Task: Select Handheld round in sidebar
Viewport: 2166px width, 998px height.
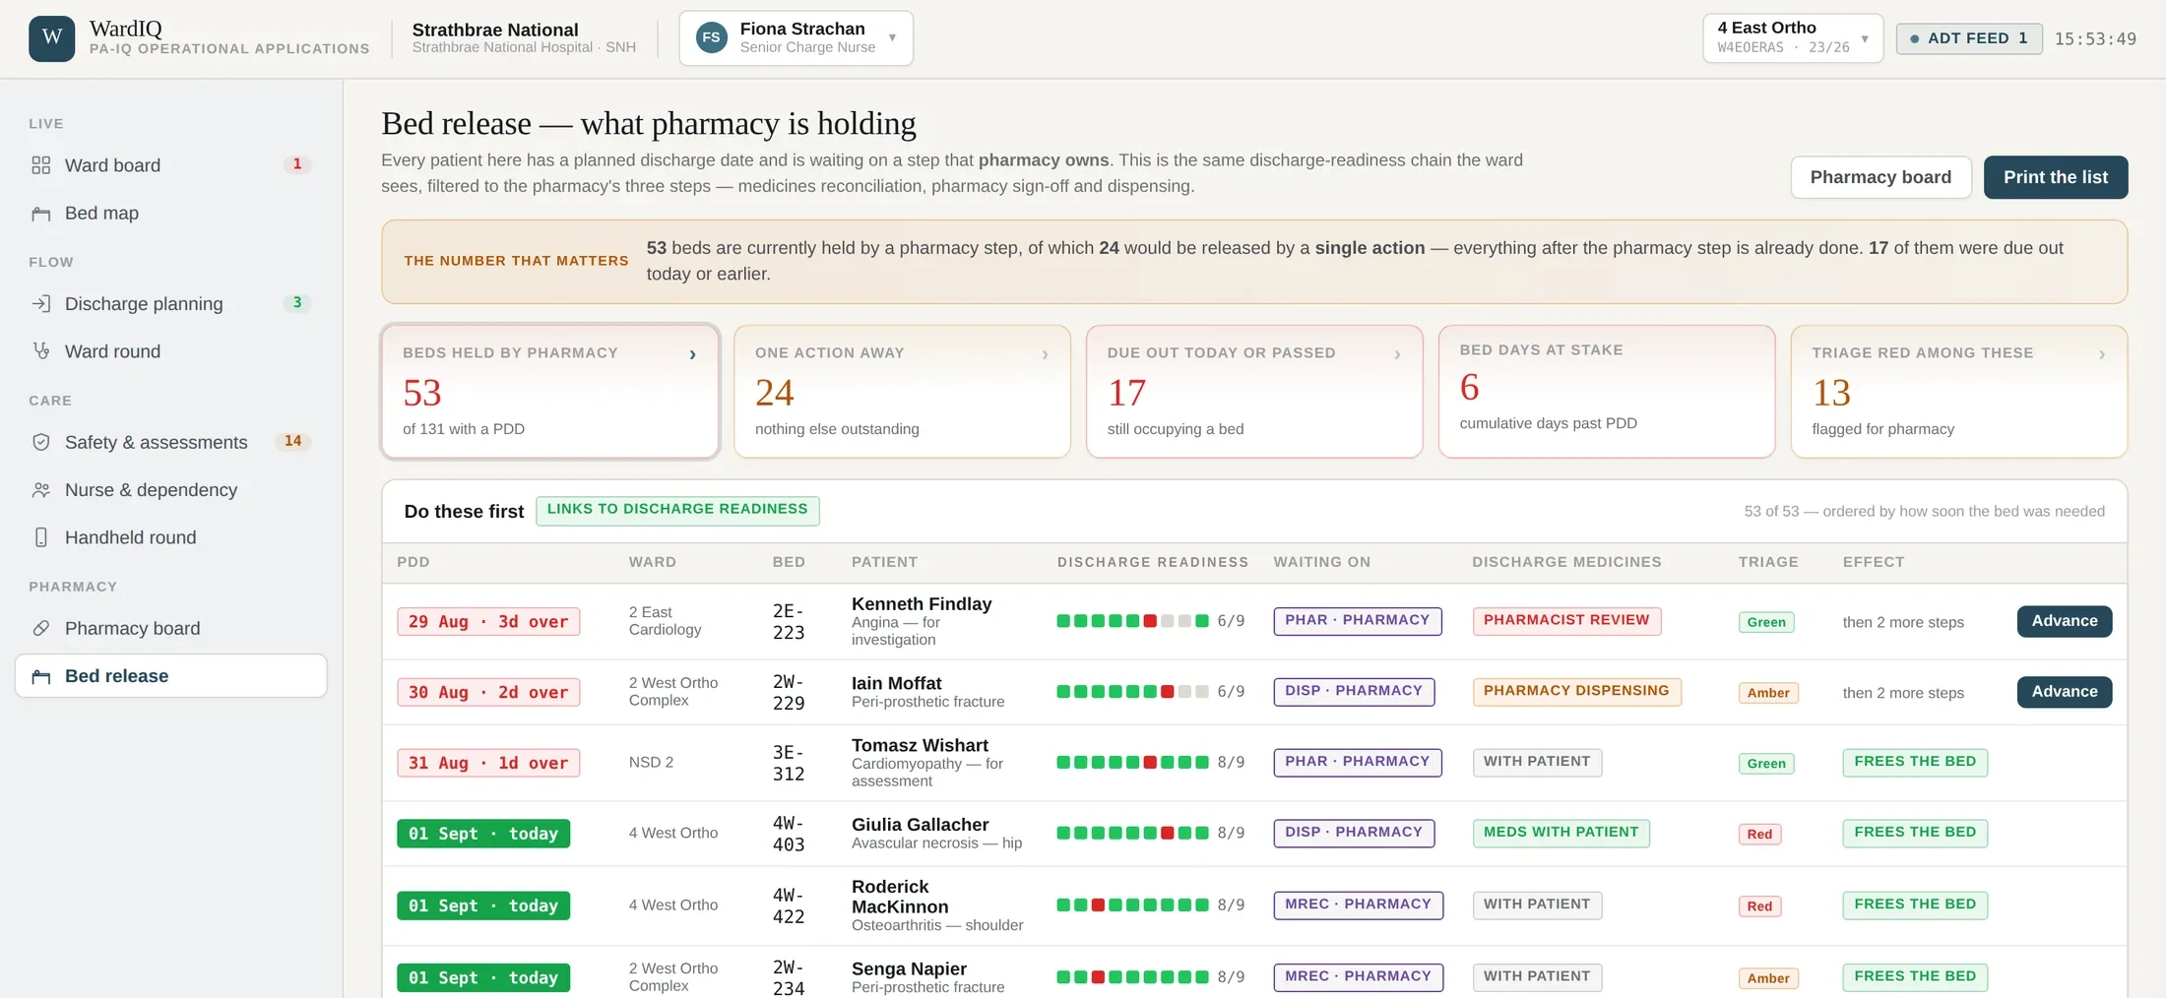Action: point(171,537)
